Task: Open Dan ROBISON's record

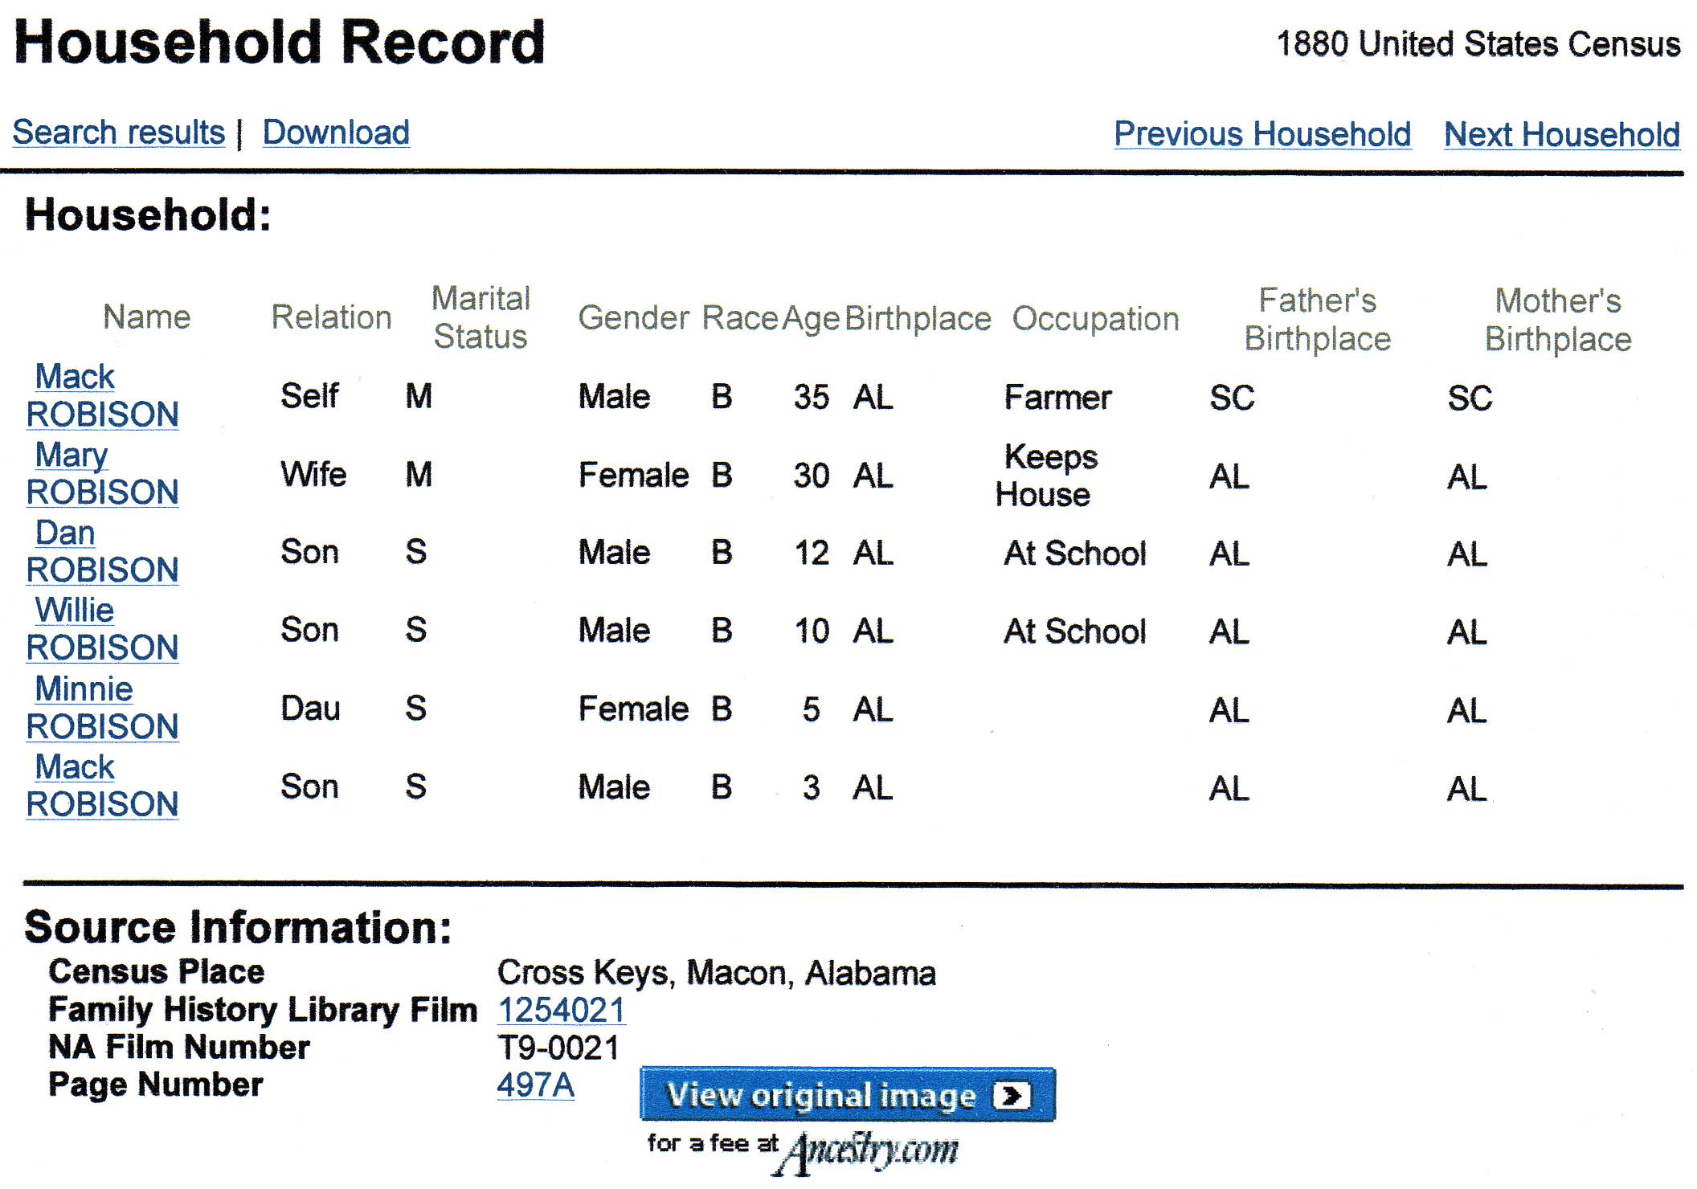Action: tap(102, 551)
